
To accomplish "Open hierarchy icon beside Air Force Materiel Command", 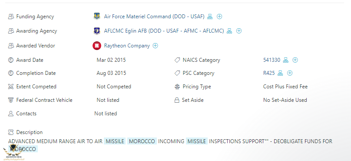I will pos(210,17).
